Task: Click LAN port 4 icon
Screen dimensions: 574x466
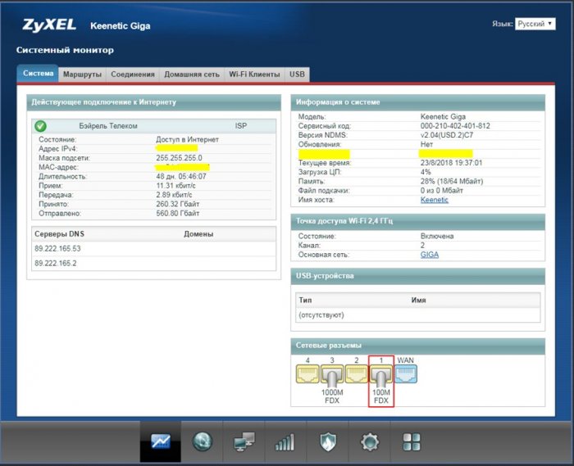Action: (307, 374)
